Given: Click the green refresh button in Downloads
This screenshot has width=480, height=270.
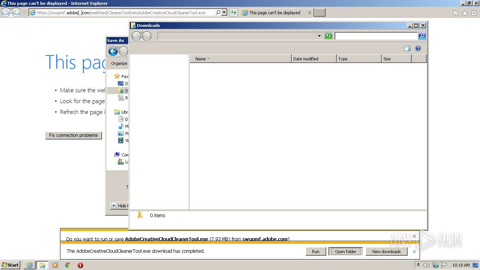Looking at the screenshot, I should click(x=328, y=36).
